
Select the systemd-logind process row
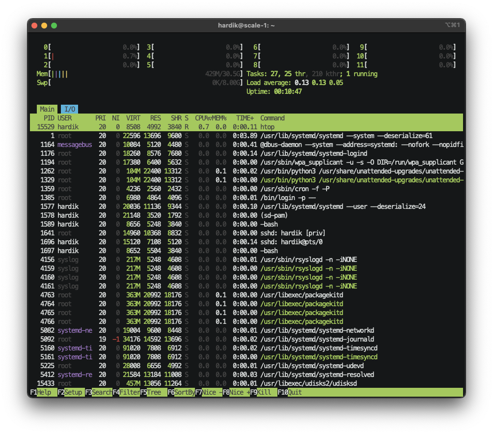(246, 153)
